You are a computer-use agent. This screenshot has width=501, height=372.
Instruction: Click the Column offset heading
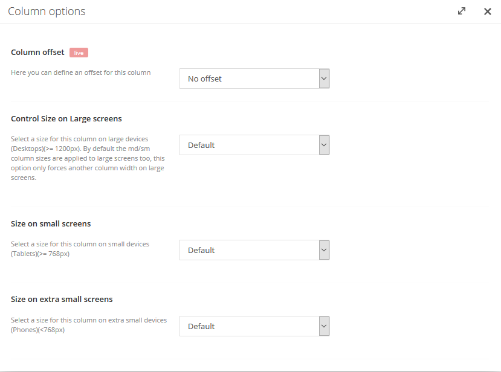pyautogui.click(x=37, y=52)
